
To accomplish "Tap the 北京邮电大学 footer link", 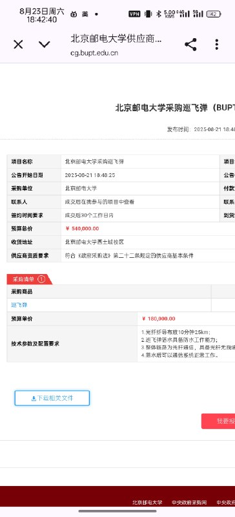I will click(147, 503).
